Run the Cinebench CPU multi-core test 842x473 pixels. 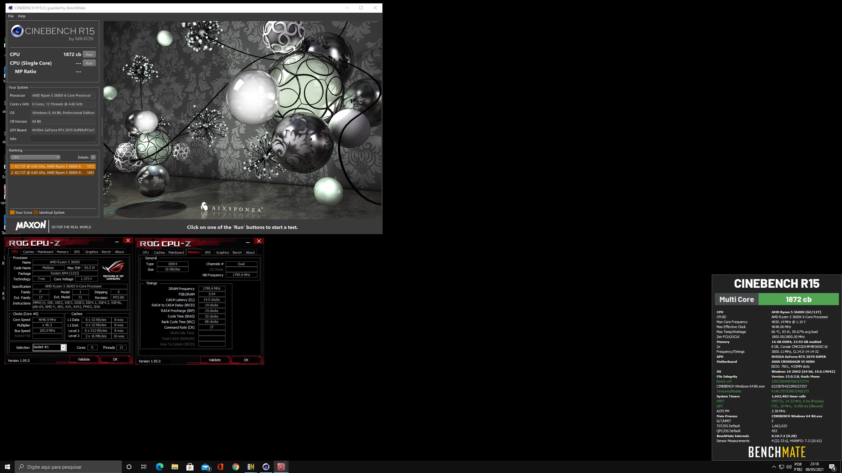89,55
